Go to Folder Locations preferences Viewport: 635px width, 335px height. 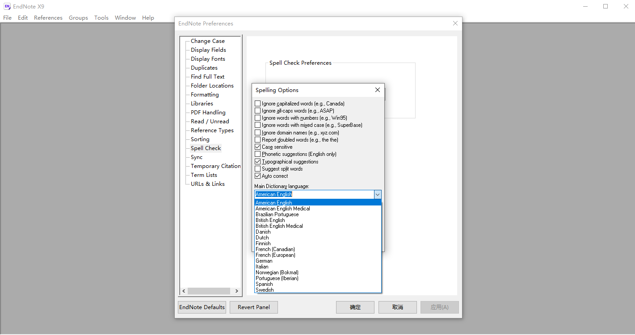pyautogui.click(x=212, y=86)
